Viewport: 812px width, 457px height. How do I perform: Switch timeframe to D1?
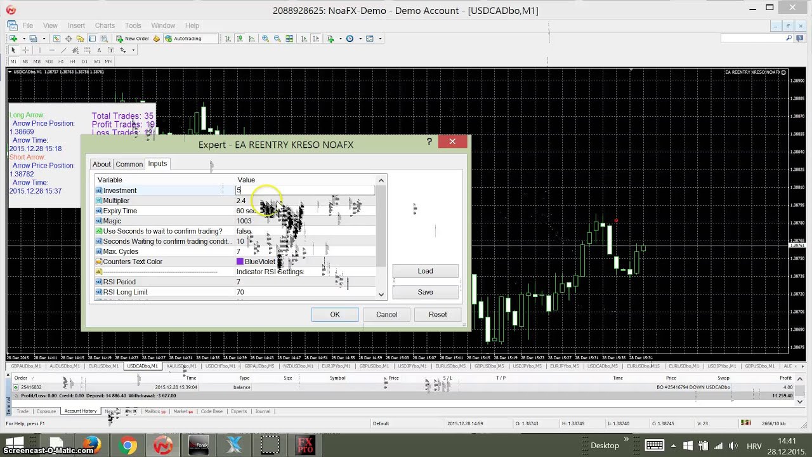point(84,62)
